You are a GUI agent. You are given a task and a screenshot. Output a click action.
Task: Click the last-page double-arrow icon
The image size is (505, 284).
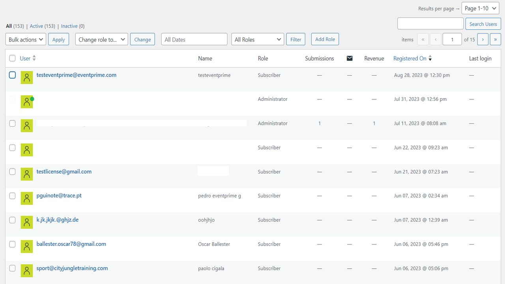495,39
